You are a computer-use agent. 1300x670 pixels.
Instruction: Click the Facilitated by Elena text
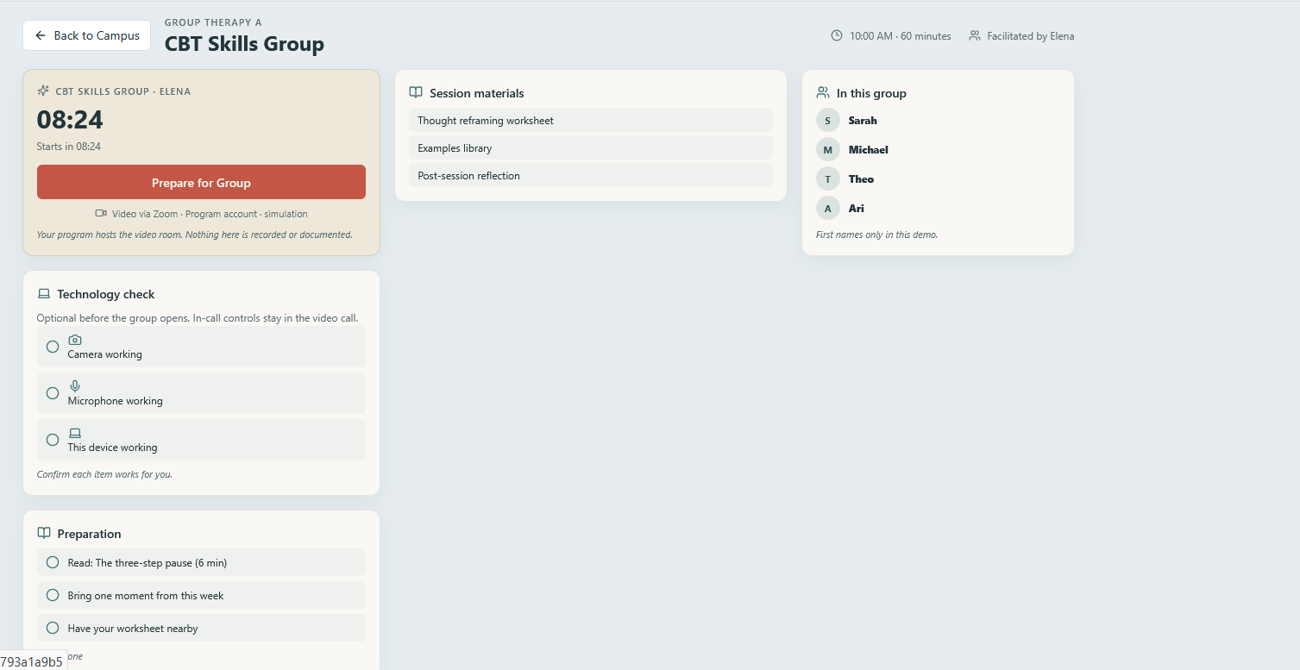[1031, 36]
